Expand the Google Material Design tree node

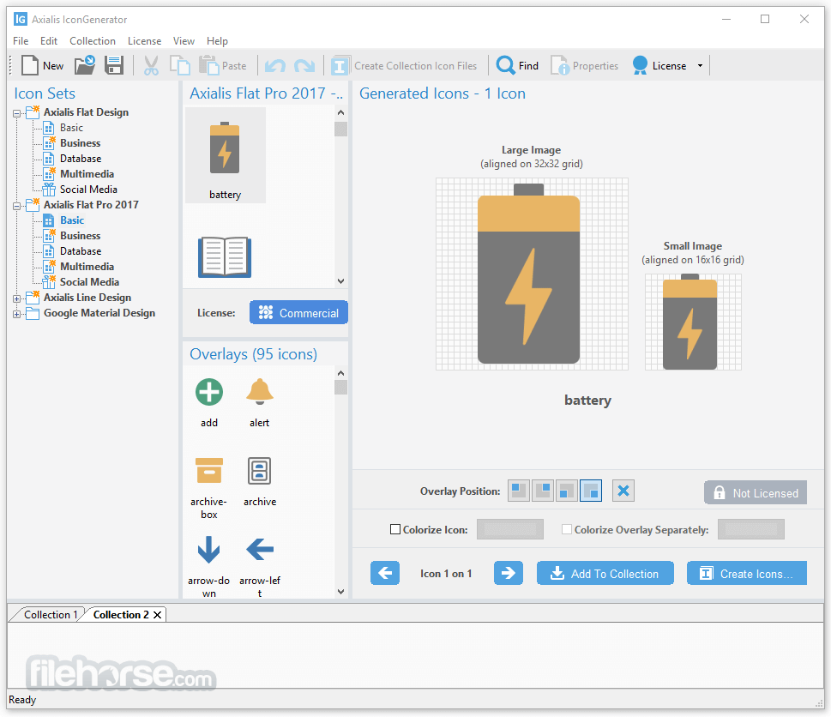[x=17, y=314]
